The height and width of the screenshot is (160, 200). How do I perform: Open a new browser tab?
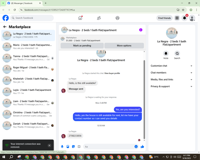pyautogui.click(x=46, y=3)
